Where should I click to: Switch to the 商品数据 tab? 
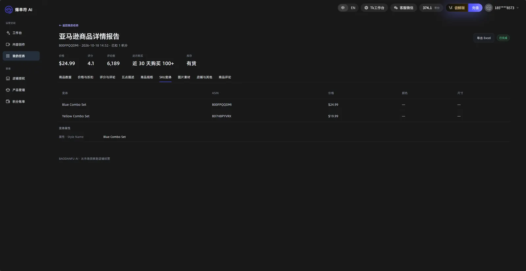[x=65, y=77]
